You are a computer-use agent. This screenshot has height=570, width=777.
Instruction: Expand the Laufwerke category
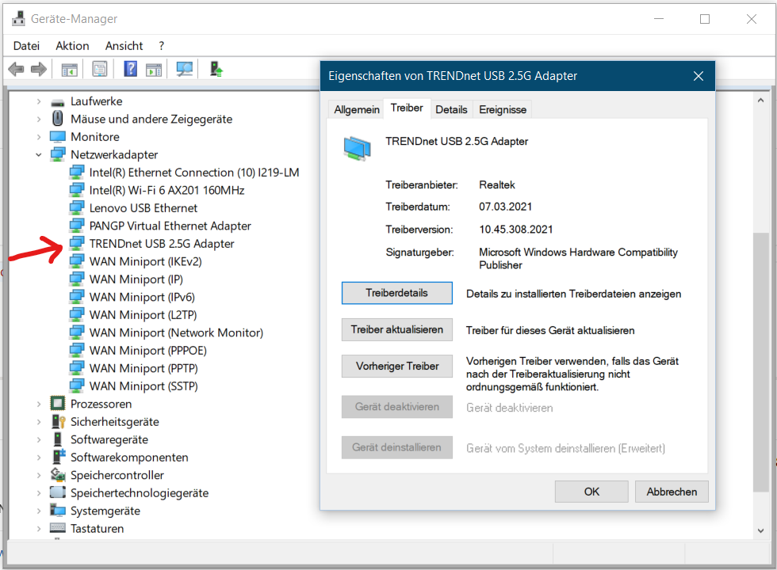tap(39, 101)
